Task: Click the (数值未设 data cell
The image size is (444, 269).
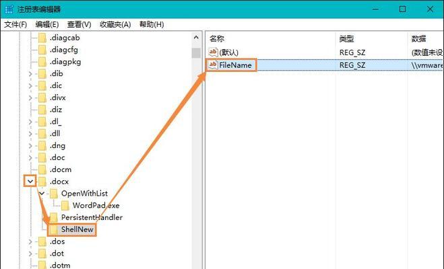Action: click(427, 52)
